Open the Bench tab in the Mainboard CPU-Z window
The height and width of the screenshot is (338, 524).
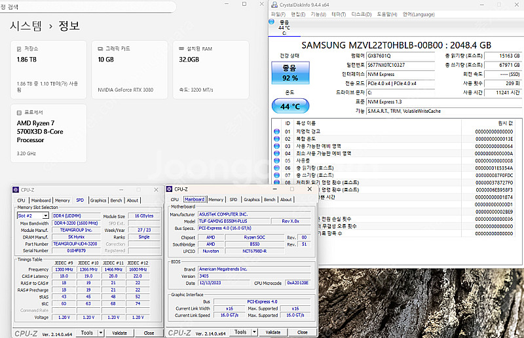point(270,200)
